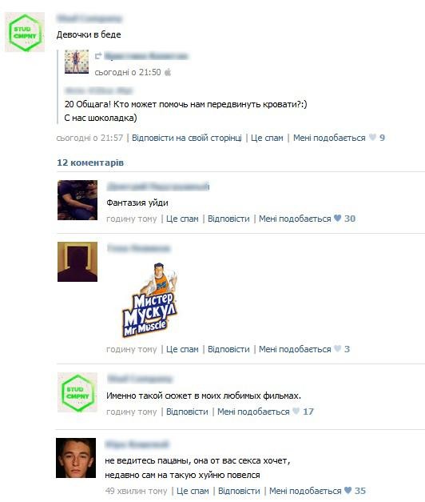Click the heart icon showing 35 likes
The width and height of the screenshot is (425, 502).
point(348,490)
